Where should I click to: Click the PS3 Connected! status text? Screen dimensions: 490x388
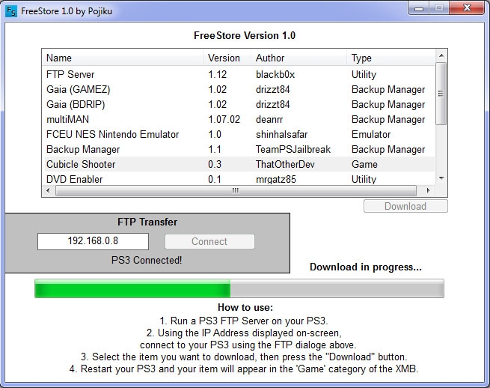[x=147, y=261]
